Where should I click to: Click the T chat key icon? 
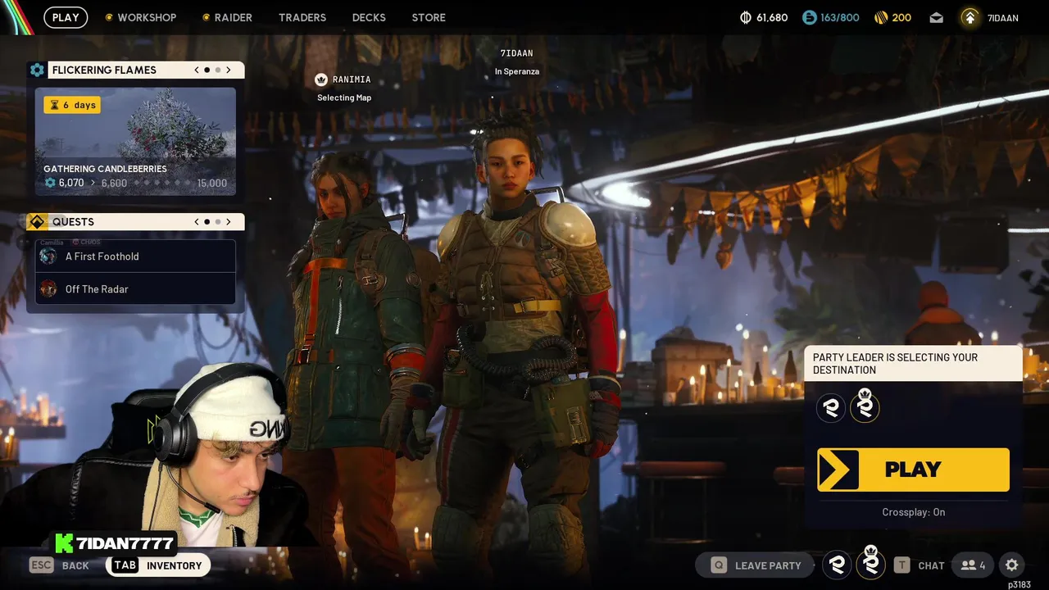[x=901, y=565]
